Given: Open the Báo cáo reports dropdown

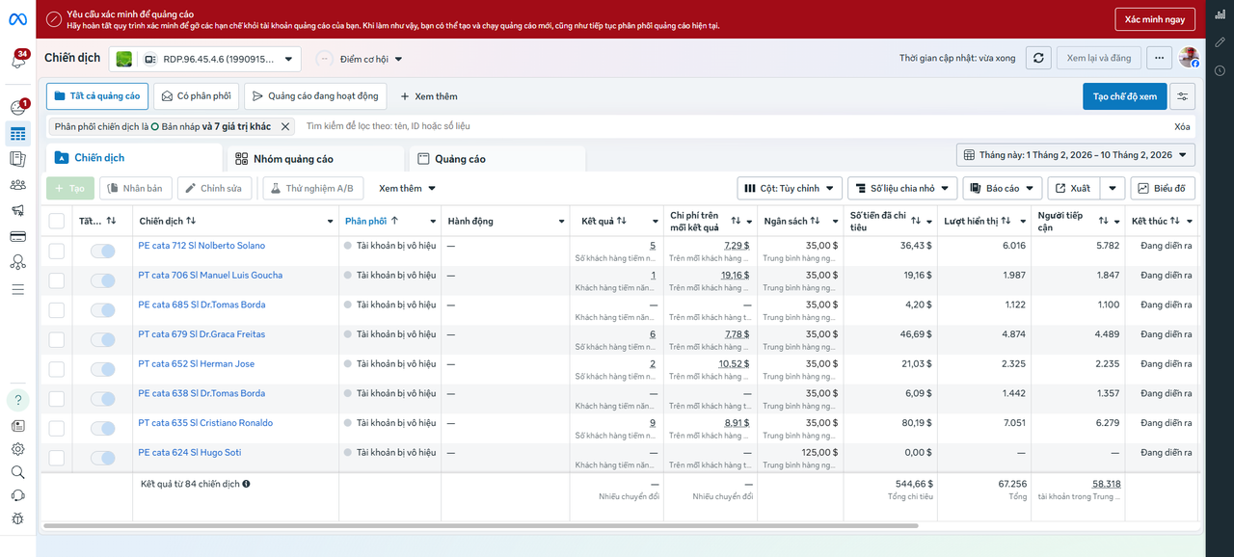Looking at the screenshot, I should (x=1002, y=188).
